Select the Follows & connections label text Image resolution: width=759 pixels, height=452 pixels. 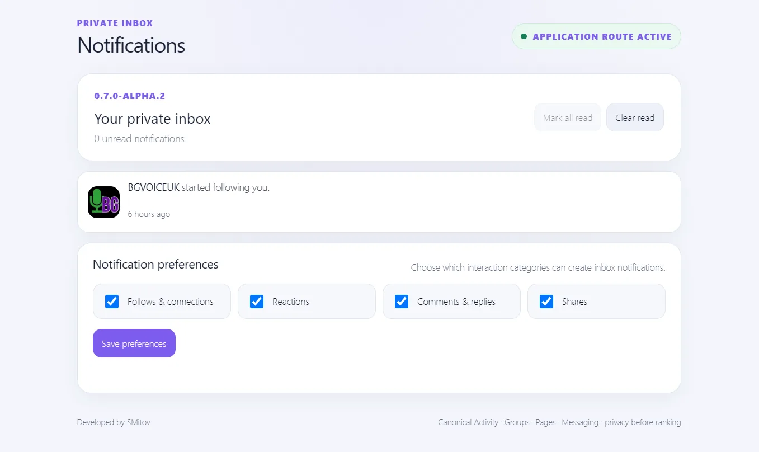[x=171, y=302]
